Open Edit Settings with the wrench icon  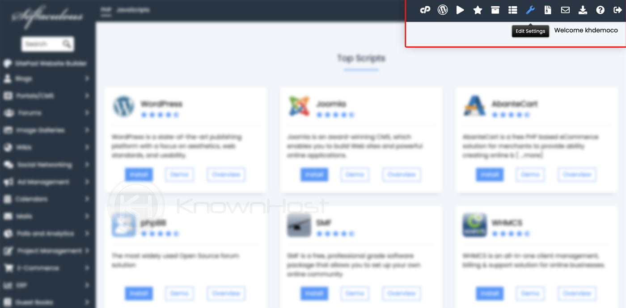pyautogui.click(x=530, y=9)
